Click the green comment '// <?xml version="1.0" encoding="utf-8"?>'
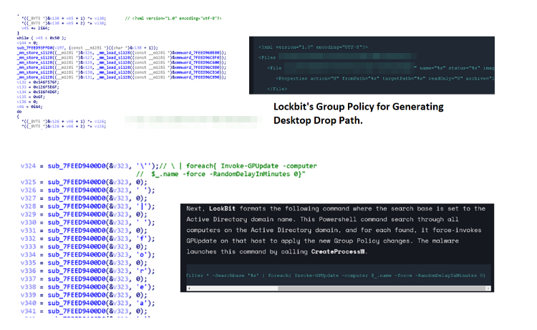 coord(173,18)
